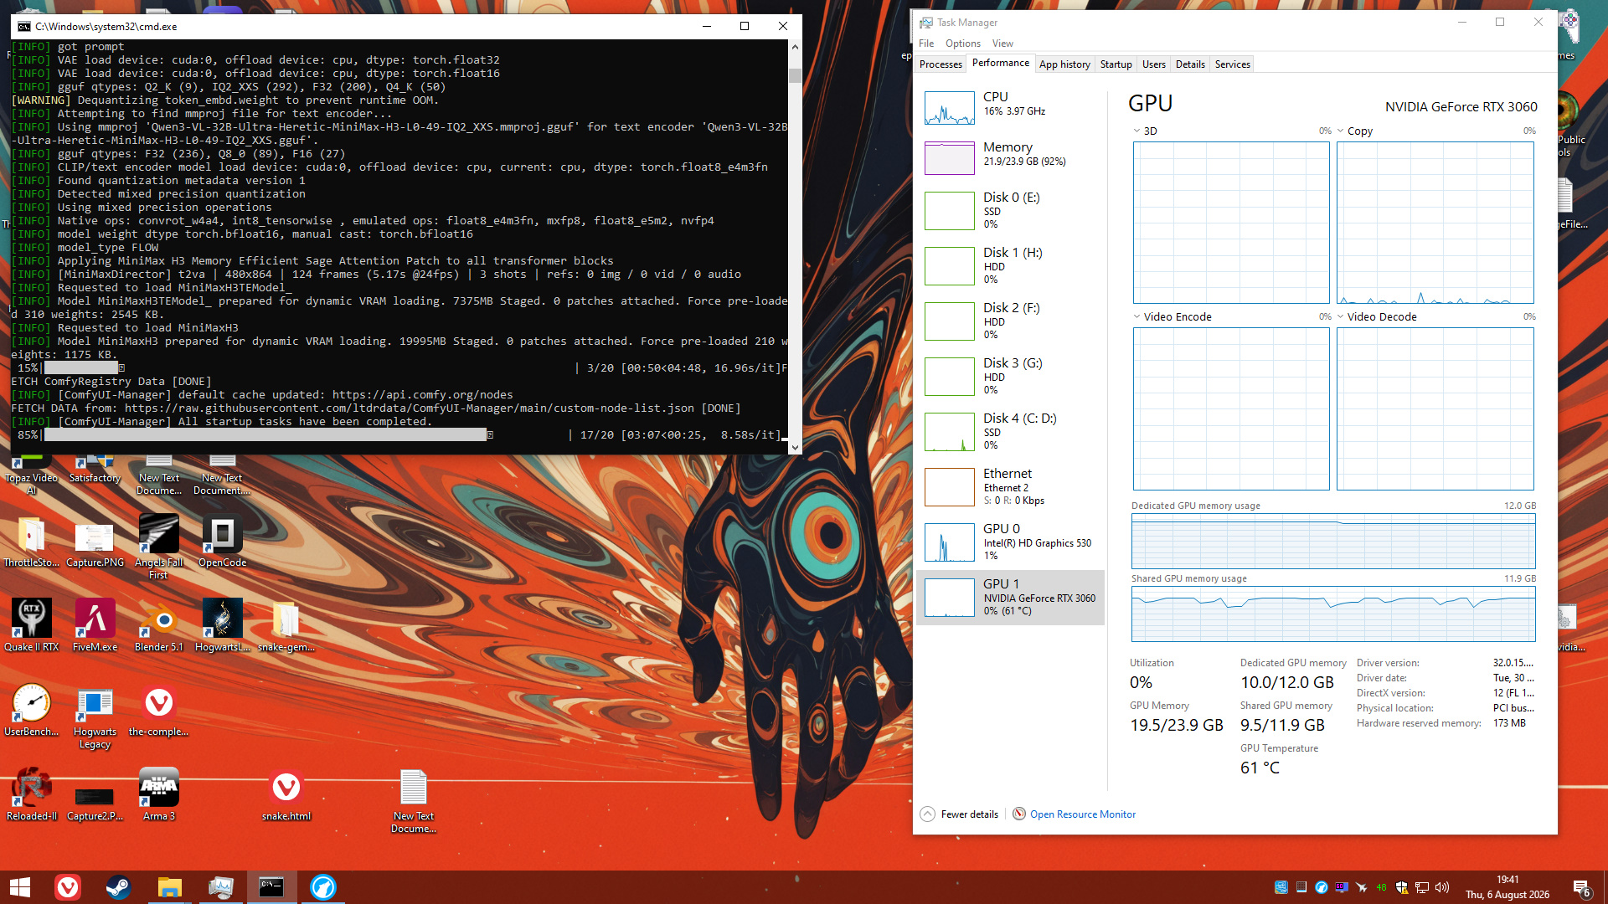The height and width of the screenshot is (904, 1608).
Task: Select Disk 3 (G:) in sidebar
Action: tap(1010, 377)
